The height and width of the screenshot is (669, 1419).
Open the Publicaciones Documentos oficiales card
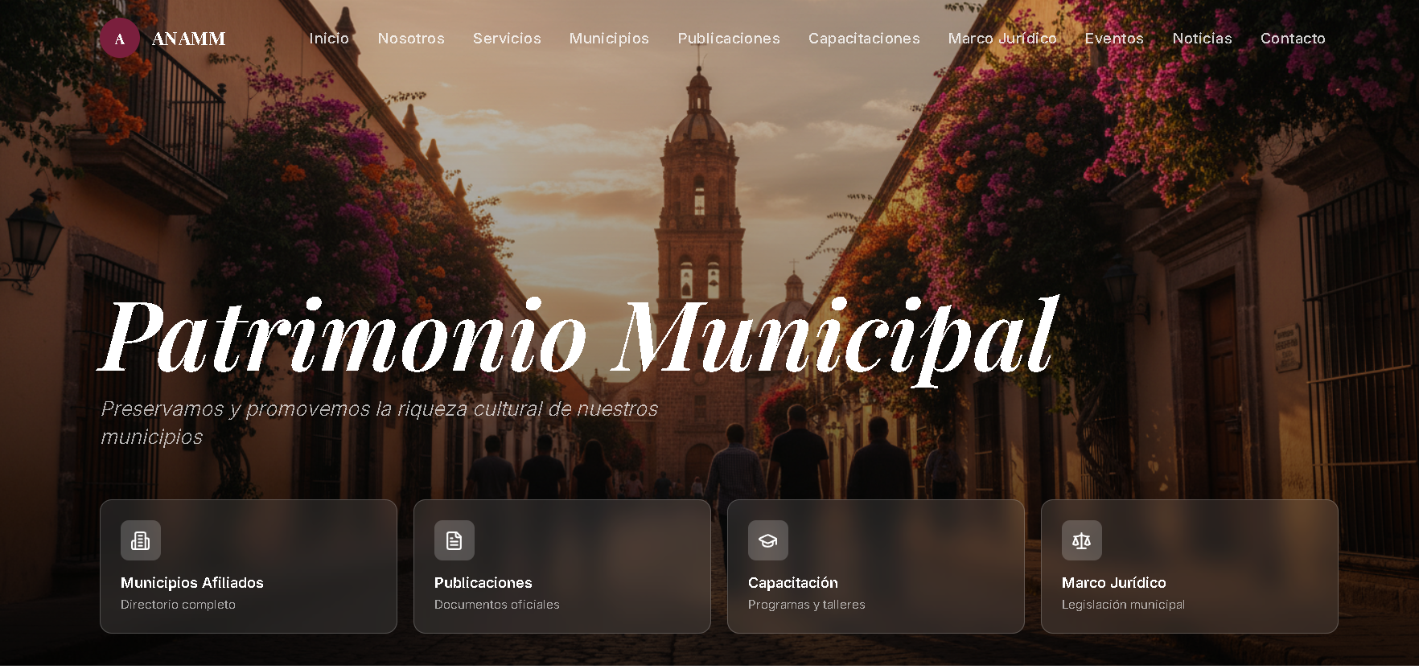coord(562,591)
